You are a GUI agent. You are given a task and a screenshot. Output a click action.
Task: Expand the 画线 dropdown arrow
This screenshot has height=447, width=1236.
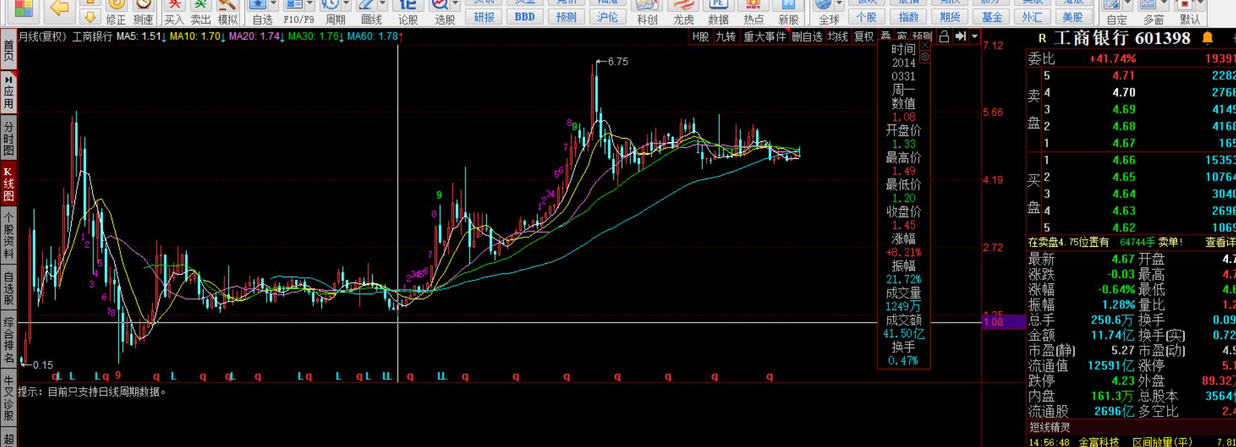(x=382, y=5)
